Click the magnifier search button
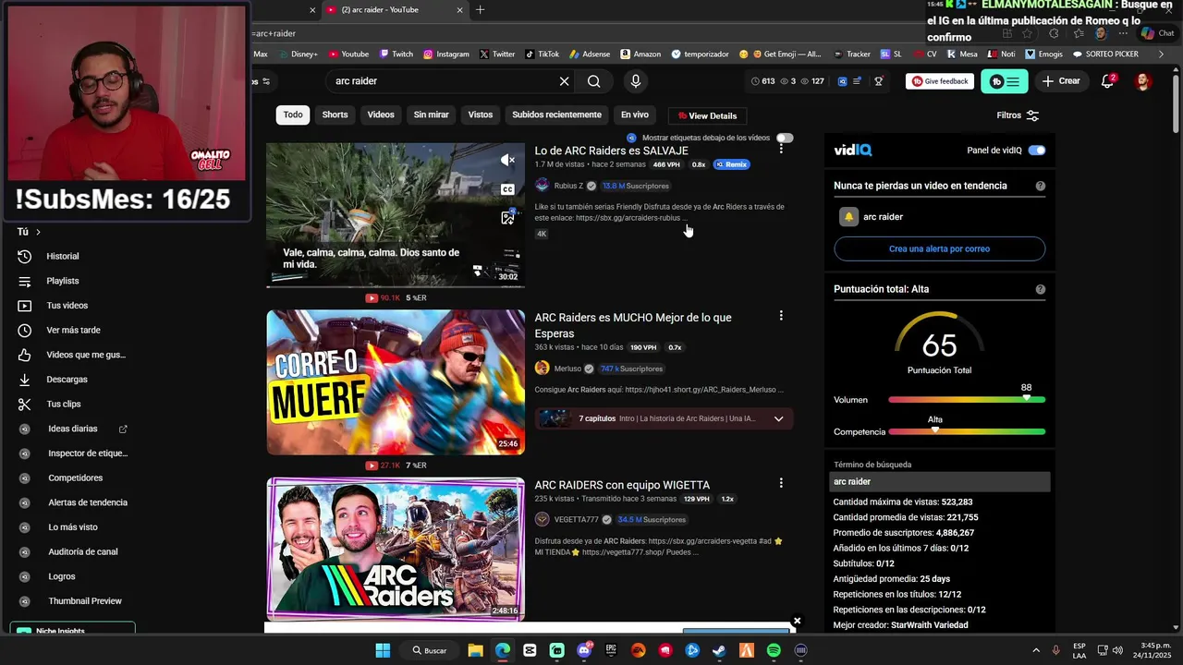This screenshot has width=1183, height=665. click(594, 81)
